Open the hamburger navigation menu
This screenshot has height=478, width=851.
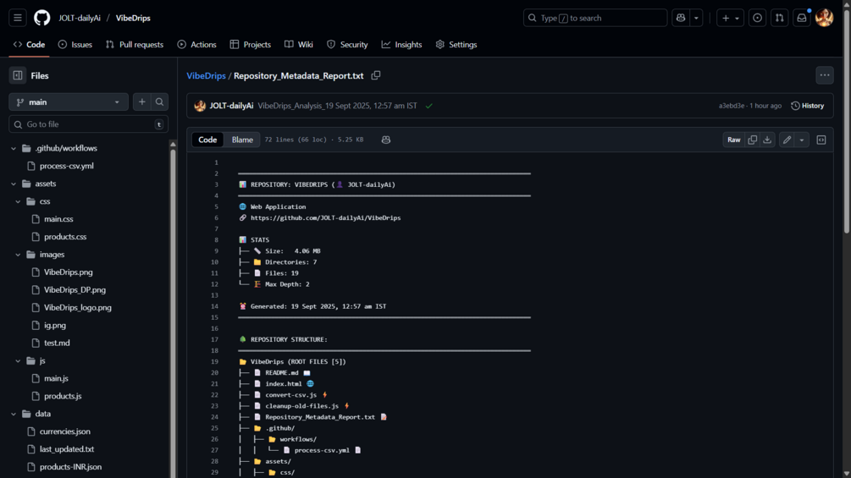(x=18, y=18)
